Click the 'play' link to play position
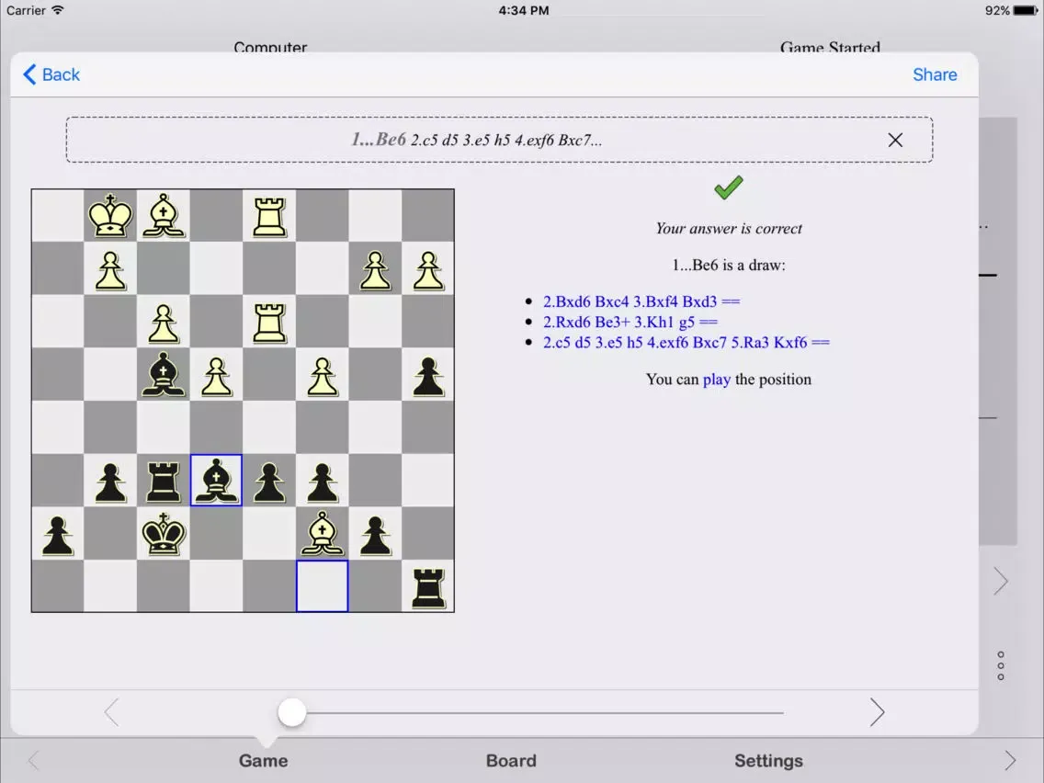The width and height of the screenshot is (1044, 783). pos(717,380)
